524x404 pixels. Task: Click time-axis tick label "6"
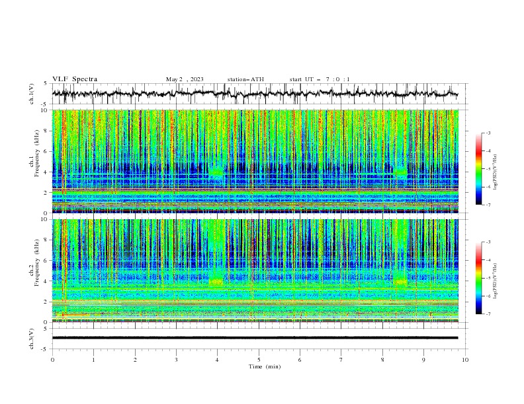300,360
